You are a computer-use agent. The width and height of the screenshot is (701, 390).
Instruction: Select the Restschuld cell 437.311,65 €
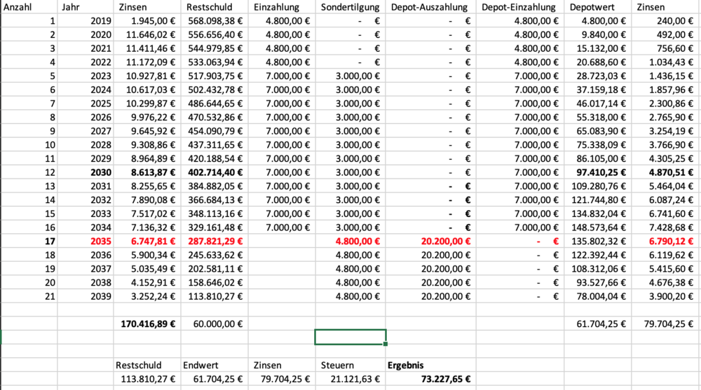215,145
